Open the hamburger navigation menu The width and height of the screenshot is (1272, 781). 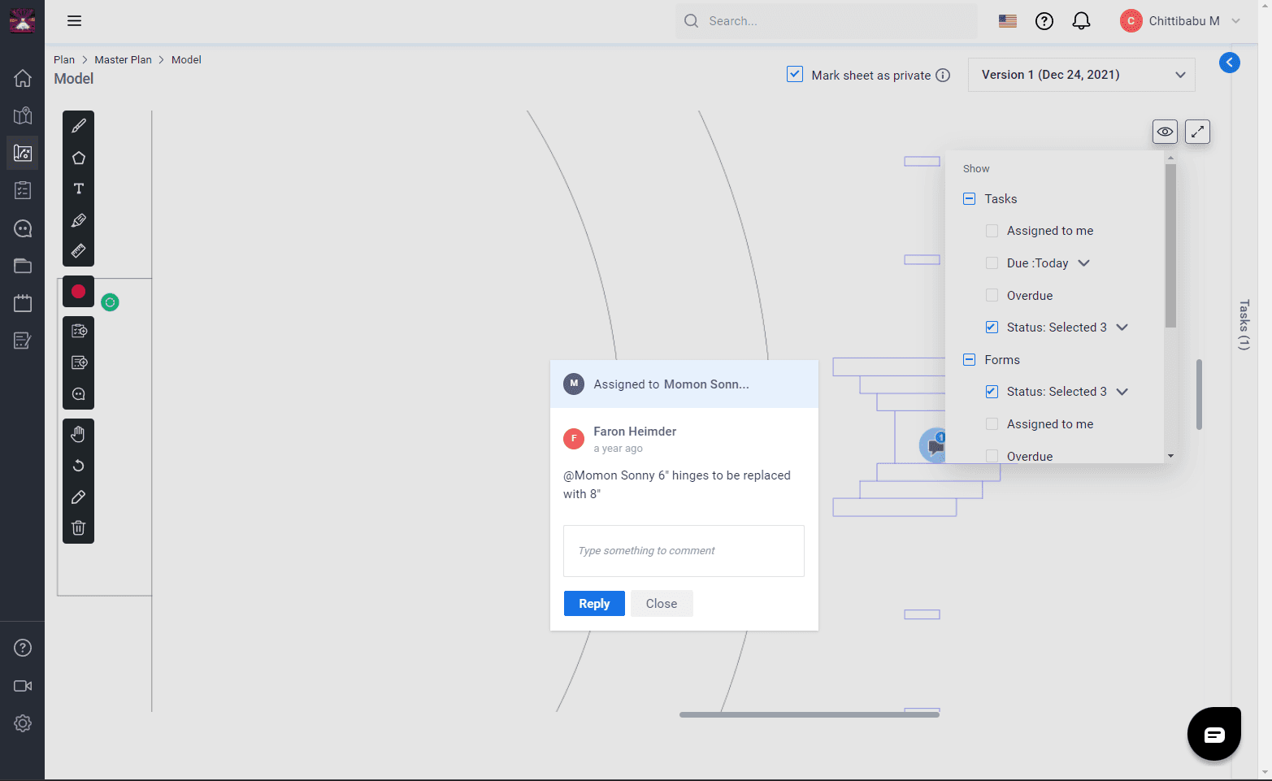pyautogui.click(x=75, y=21)
